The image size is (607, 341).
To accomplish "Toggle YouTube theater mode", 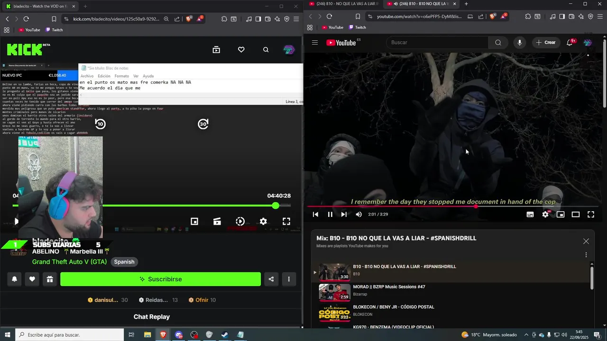I will click(x=576, y=215).
